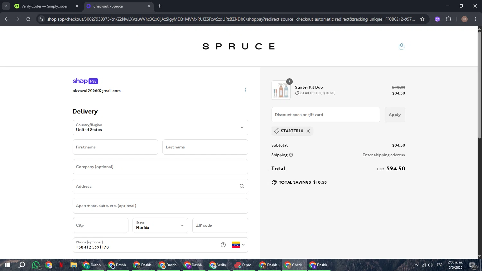Open the network status tray icon
The width and height of the screenshot is (482, 271).
pos(424,265)
